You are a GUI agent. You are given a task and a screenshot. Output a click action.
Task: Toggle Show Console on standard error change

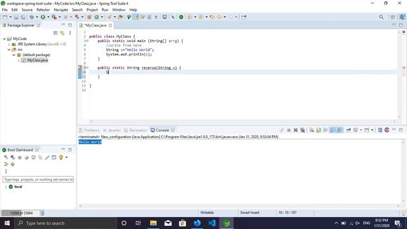(x=339, y=130)
